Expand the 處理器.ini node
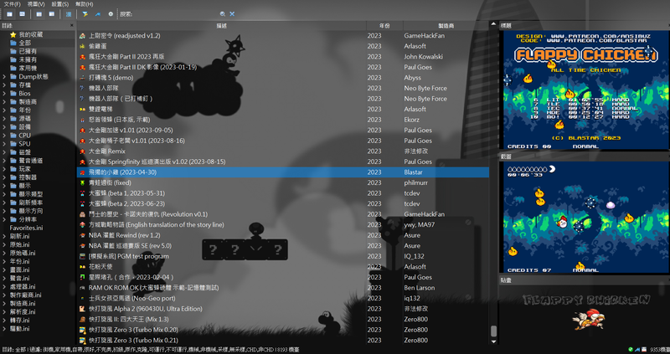The image size is (670, 354). pos(4,286)
